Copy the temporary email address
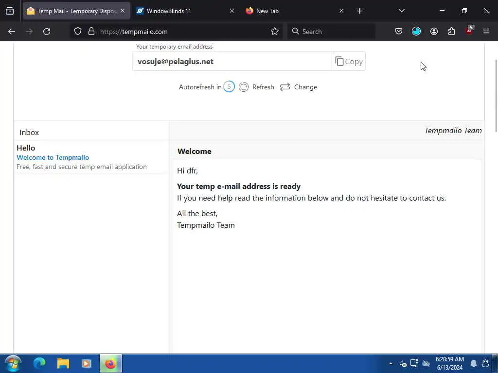The width and height of the screenshot is (498, 373). pyautogui.click(x=349, y=61)
